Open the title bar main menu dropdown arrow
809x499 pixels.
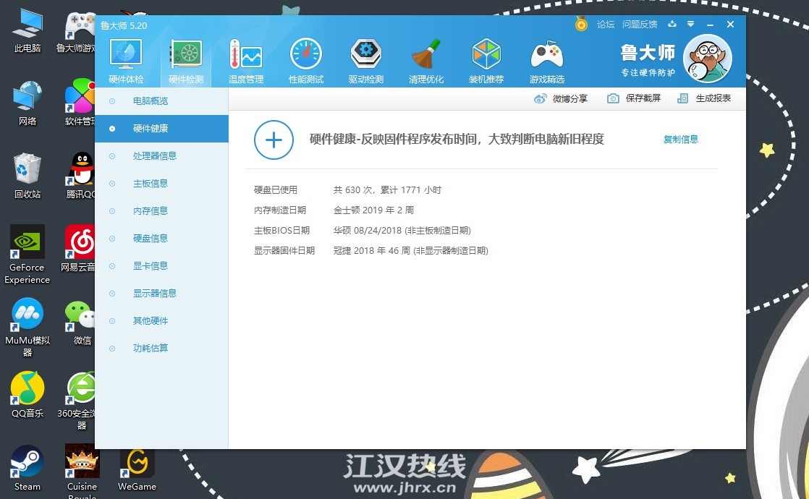pyautogui.click(x=690, y=24)
